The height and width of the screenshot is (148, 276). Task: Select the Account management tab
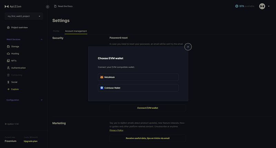(x=76, y=31)
